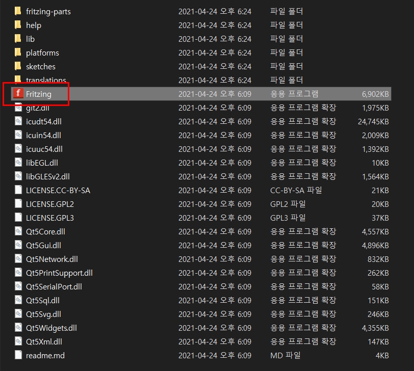Click the red Fritzing application icon
414x371 pixels.
18,94
